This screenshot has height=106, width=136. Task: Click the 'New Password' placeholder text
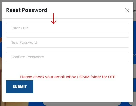pyautogui.click(x=24, y=42)
